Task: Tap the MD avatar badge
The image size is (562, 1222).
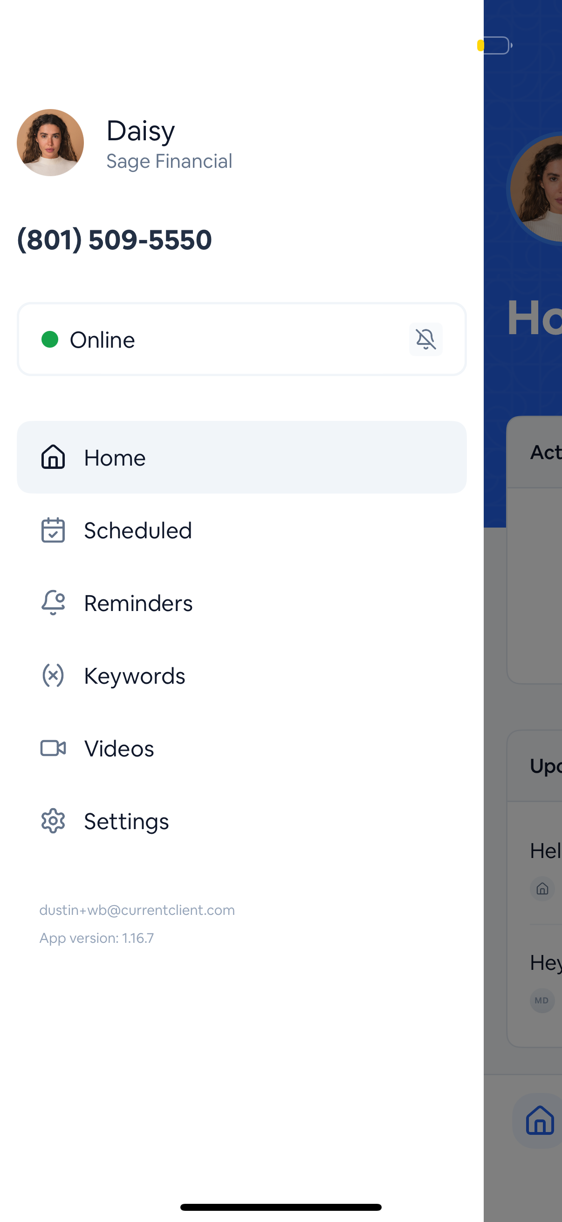Action: [x=541, y=1001]
